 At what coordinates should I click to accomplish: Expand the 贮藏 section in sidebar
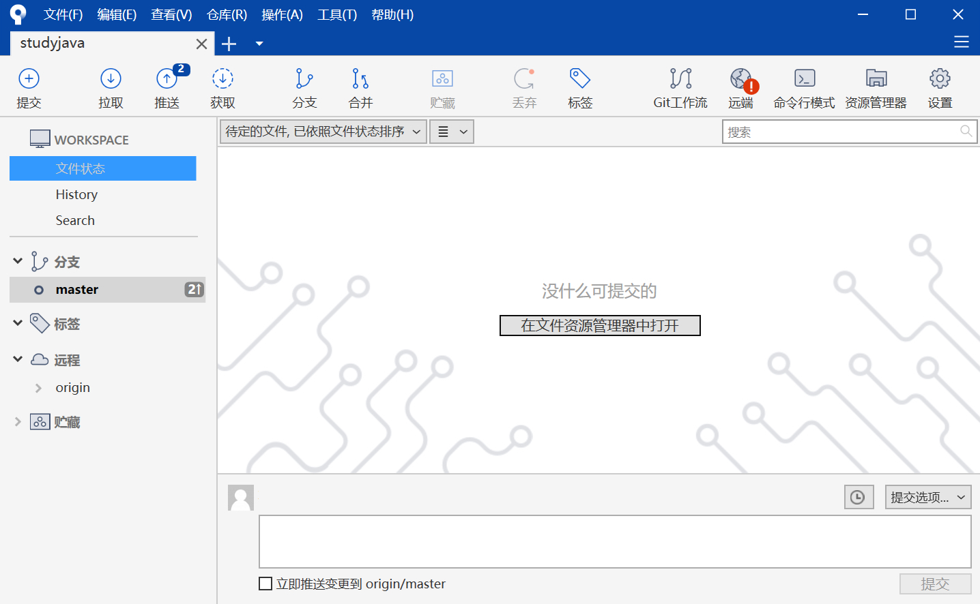[18, 422]
